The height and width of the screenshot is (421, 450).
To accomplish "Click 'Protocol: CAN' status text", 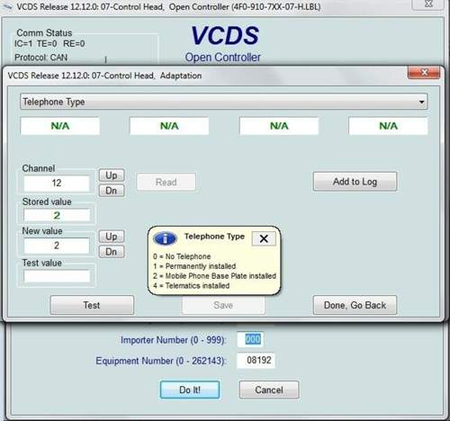I will (x=40, y=58).
